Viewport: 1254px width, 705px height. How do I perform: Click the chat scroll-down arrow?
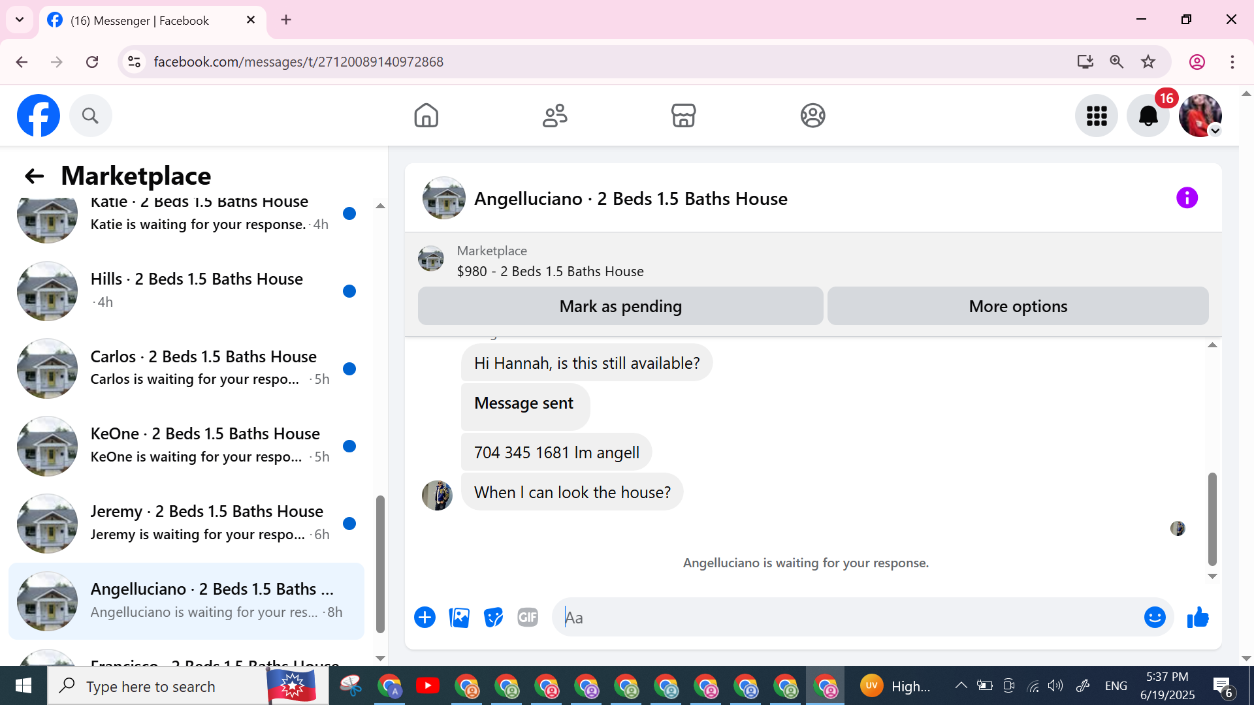(1212, 576)
